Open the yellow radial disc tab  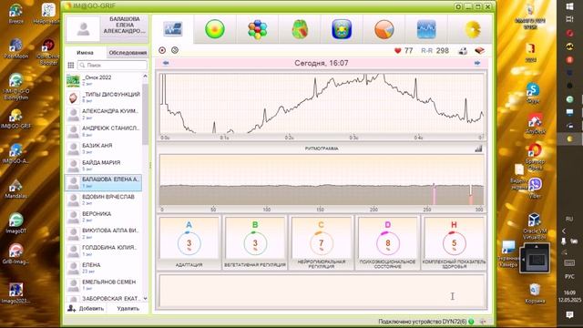[x=473, y=30]
